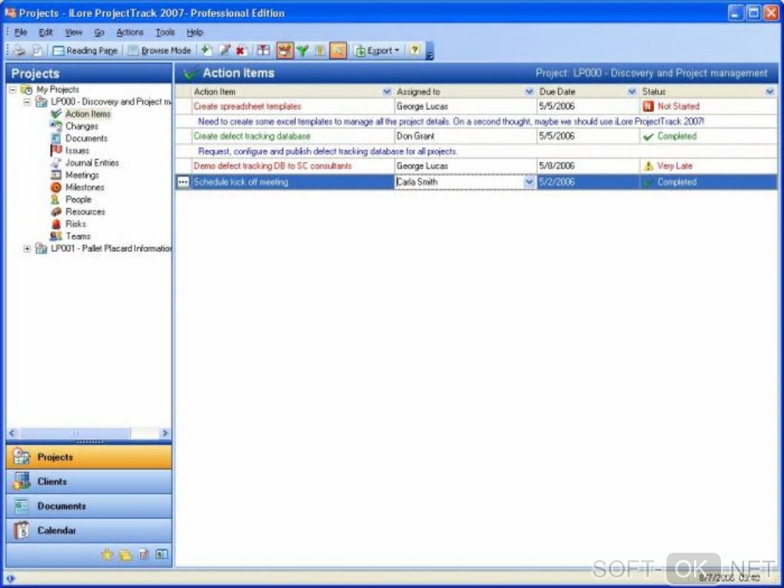
Task: Open the Edit menu
Action: (x=45, y=32)
